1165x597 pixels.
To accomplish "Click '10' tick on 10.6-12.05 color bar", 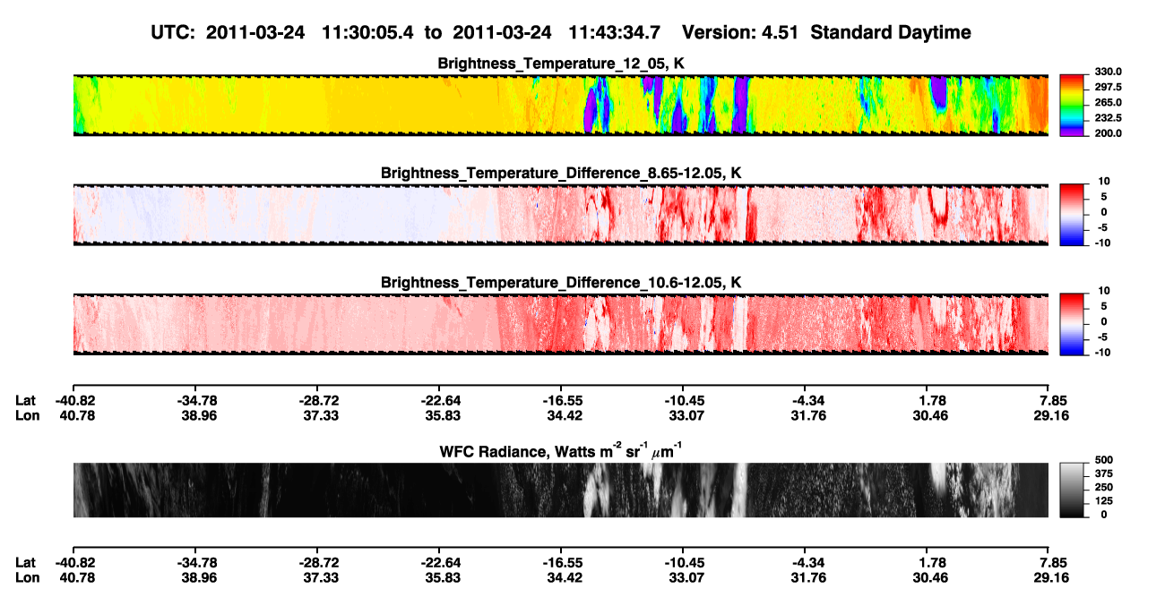I will [x=1104, y=291].
